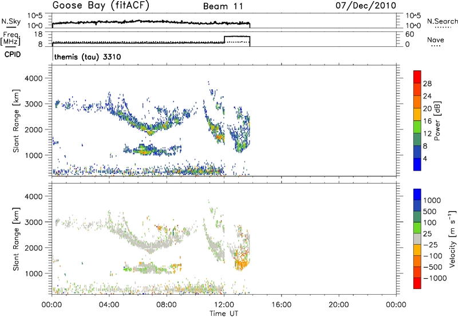
Task: Select the 12:00 time tick label
Action: click(x=224, y=305)
